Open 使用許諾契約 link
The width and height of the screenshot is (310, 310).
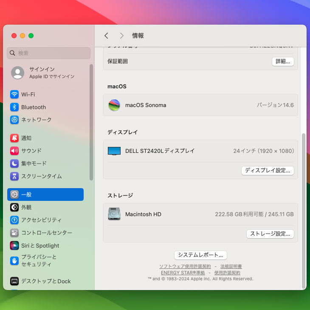click(x=227, y=273)
